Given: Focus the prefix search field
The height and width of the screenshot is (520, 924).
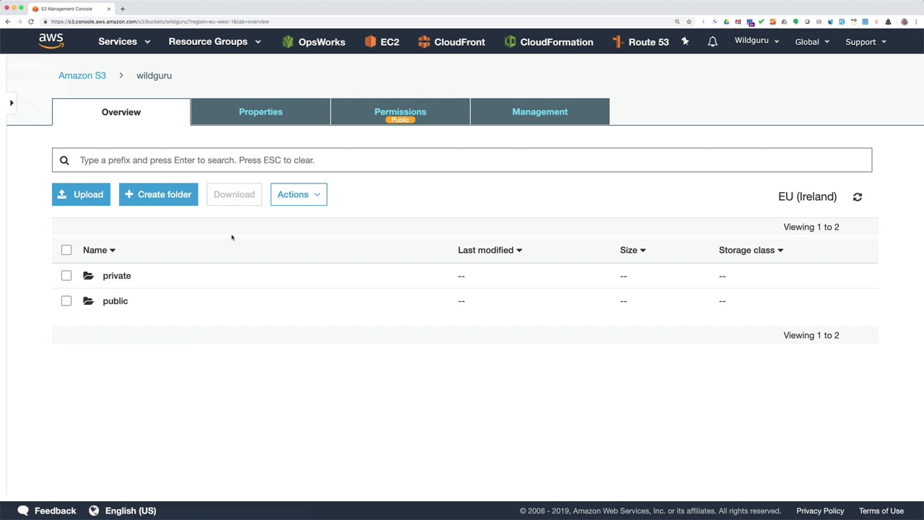Looking at the screenshot, I should point(462,160).
